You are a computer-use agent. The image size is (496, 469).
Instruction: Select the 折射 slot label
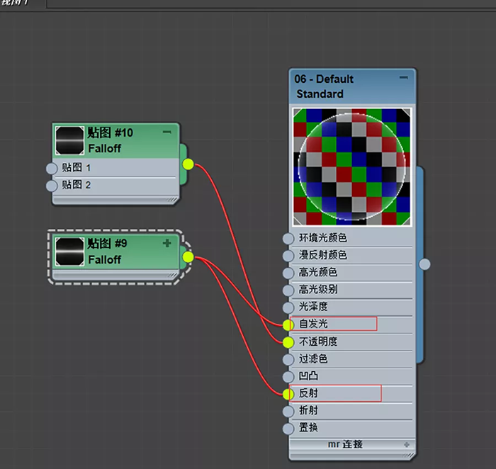(308, 410)
